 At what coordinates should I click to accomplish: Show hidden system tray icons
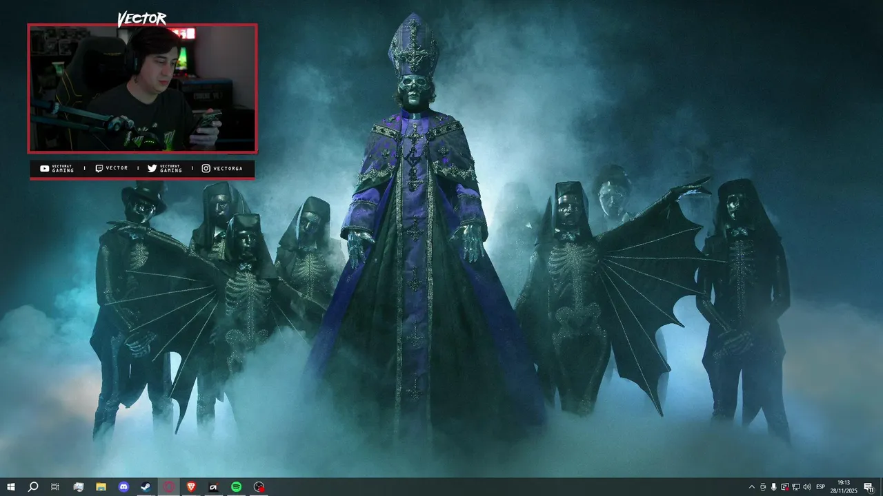[752, 487]
